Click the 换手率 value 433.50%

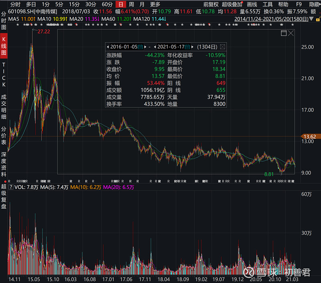(154, 104)
